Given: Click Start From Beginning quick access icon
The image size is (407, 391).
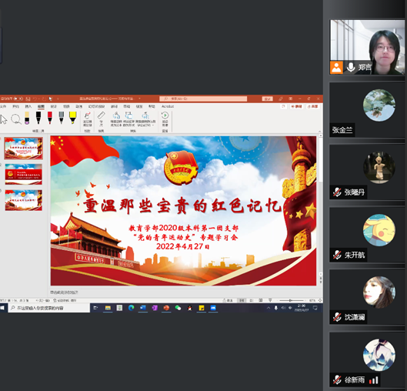Looking at the screenshot, I should (x=50, y=99).
